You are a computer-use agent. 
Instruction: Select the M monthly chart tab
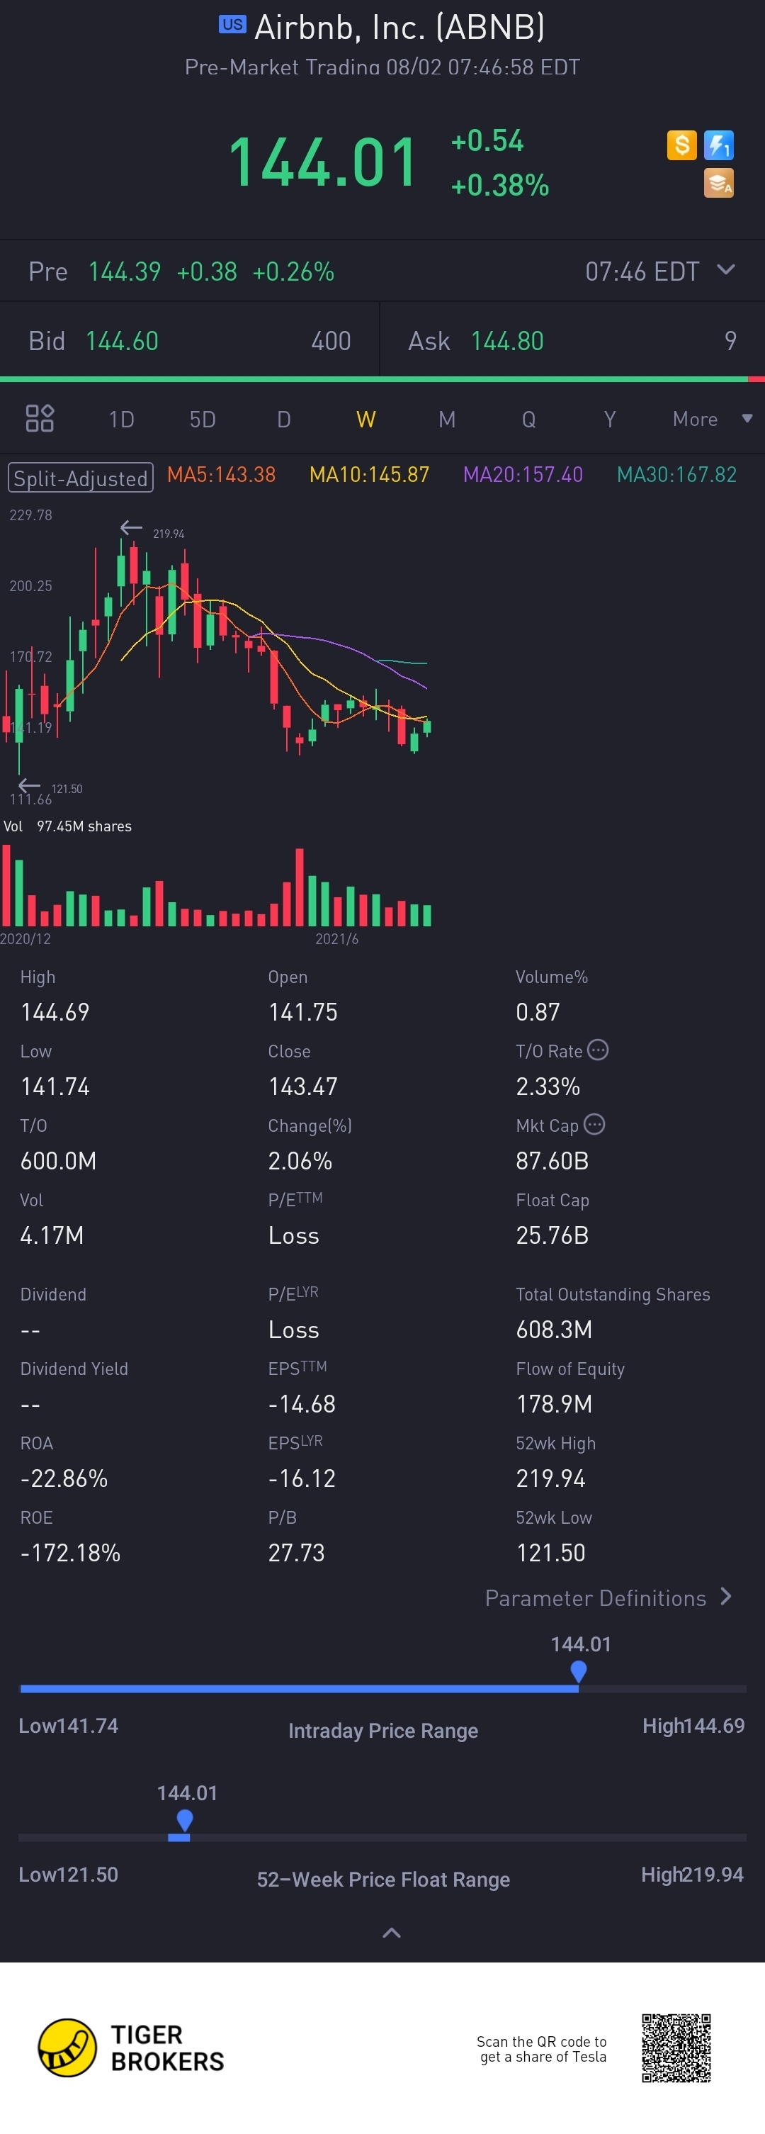(x=446, y=419)
